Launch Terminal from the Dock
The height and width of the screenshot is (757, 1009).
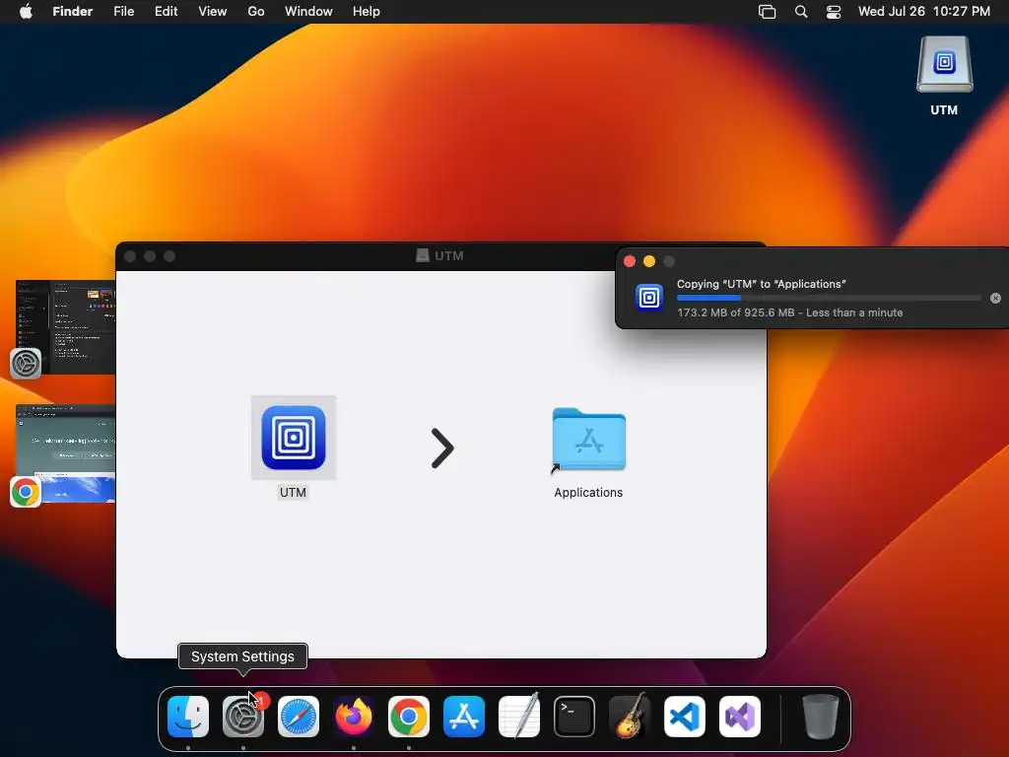(x=574, y=717)
